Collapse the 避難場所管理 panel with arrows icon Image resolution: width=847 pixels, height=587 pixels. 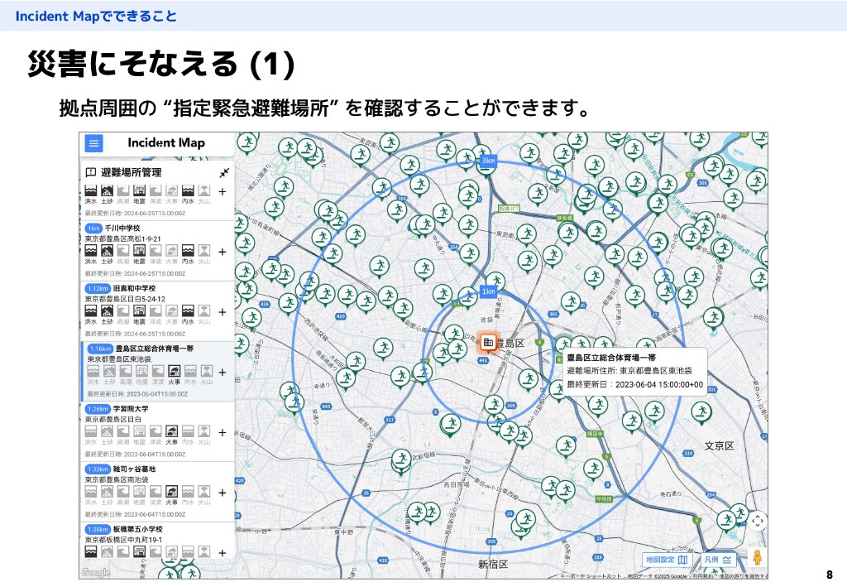pyautogui.click(x=224, y=172)
